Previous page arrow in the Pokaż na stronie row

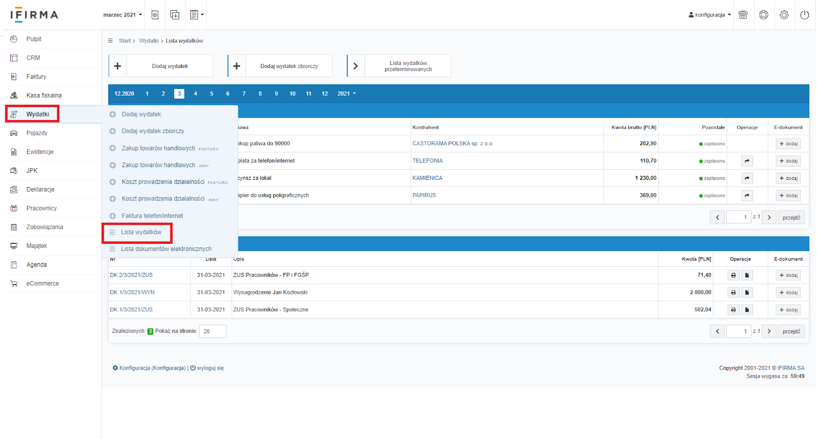pos(717,331)
